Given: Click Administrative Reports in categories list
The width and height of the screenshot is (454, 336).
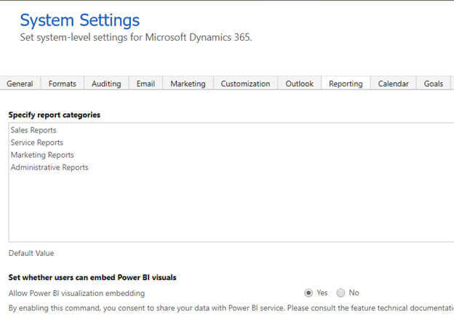Looking at the screenshot, I should [x=49, y=167].
